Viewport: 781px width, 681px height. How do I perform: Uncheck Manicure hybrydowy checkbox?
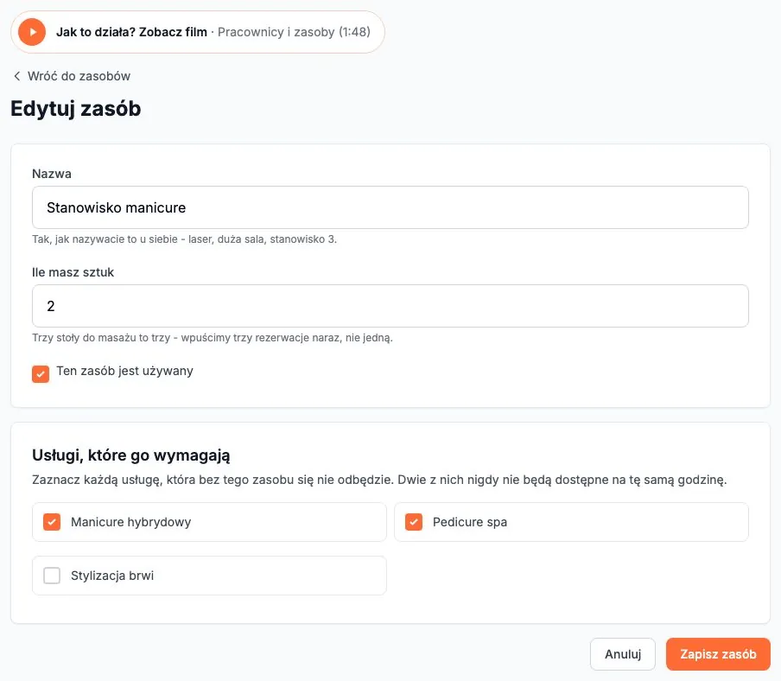(x=52, y=522)
